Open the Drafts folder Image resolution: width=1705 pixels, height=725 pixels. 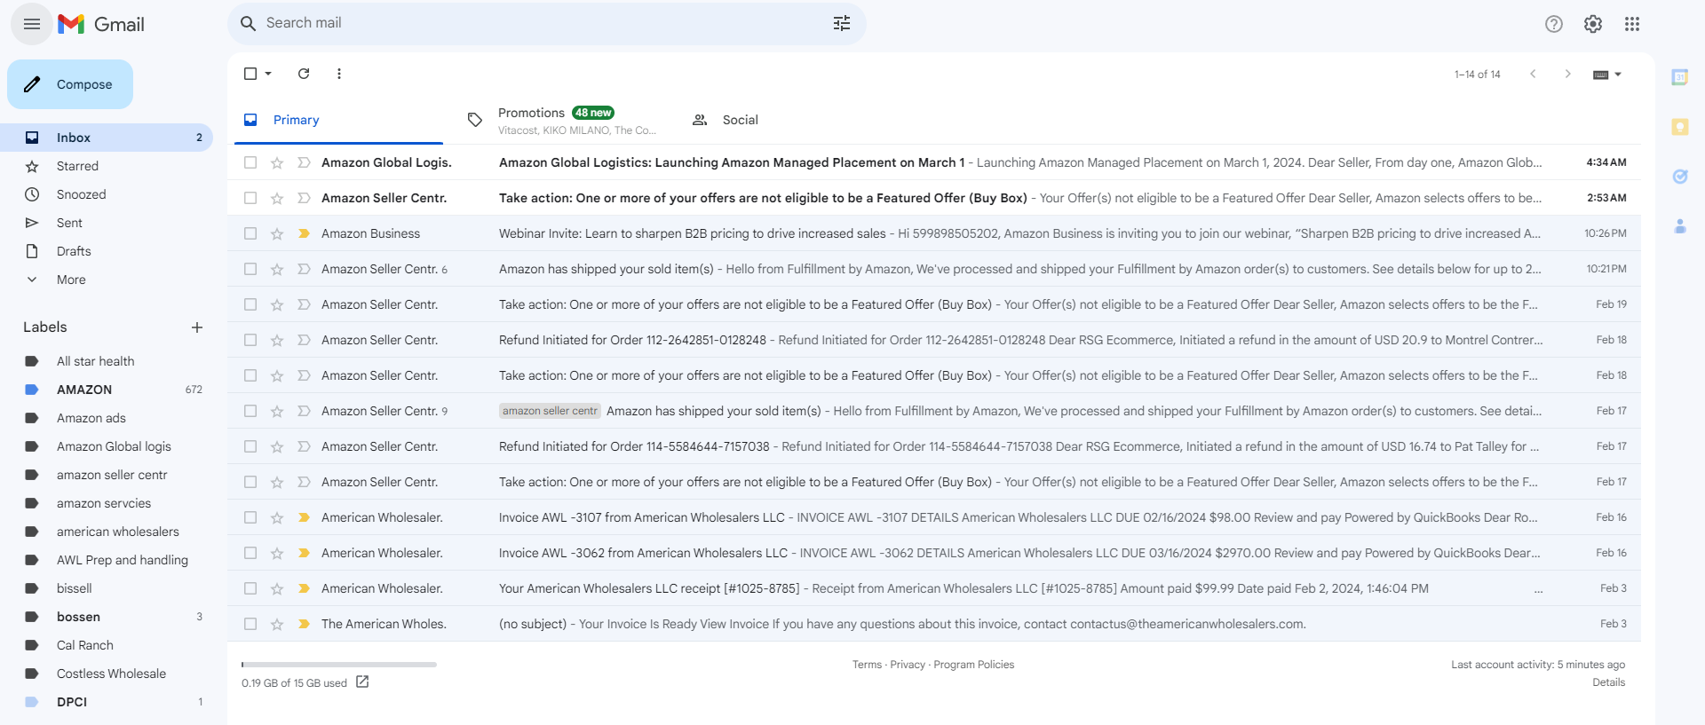pos(107,251)
